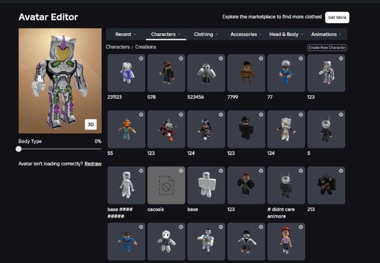380x263 pixels.
Task: Select character thumbnail named 231123
Action: tap(126, 73)
